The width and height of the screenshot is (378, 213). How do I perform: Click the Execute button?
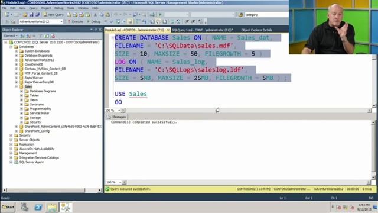pyautogui.click(x=76, y=21)
